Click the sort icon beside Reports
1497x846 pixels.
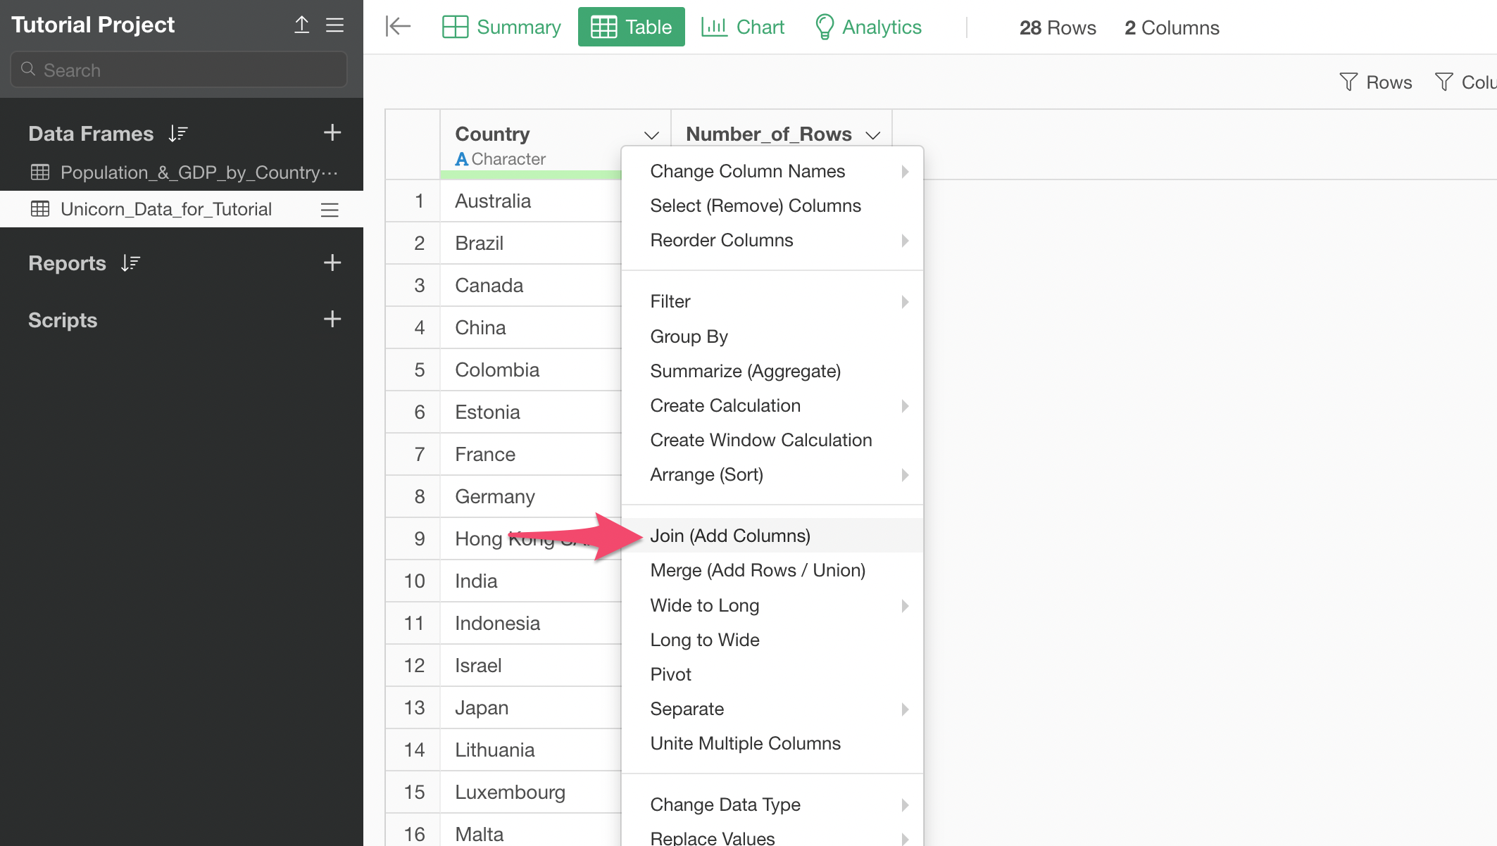(131, 263)
